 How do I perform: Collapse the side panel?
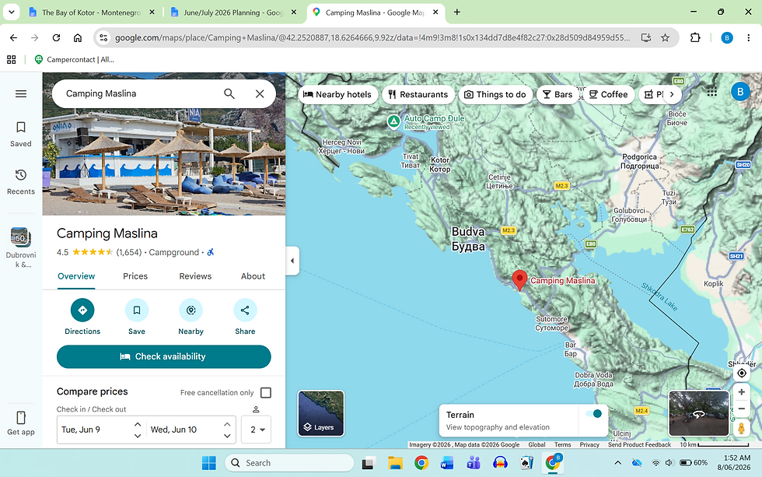tap(292, 261)
